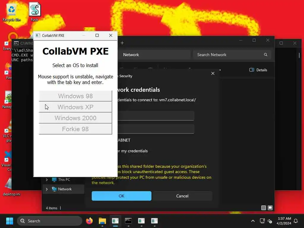Switch to the active CollabVM PXE taskbar window
304x228 pixels.
[115, 221]
